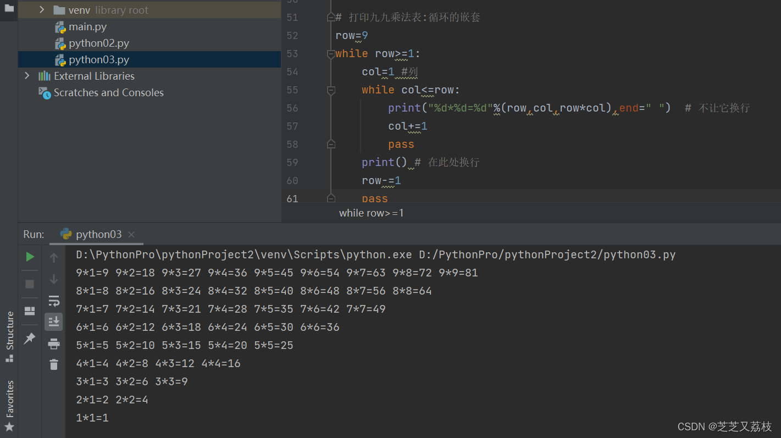Click the 'print()' newline statement on line 59
781x438 pixels.
(384, 163)
